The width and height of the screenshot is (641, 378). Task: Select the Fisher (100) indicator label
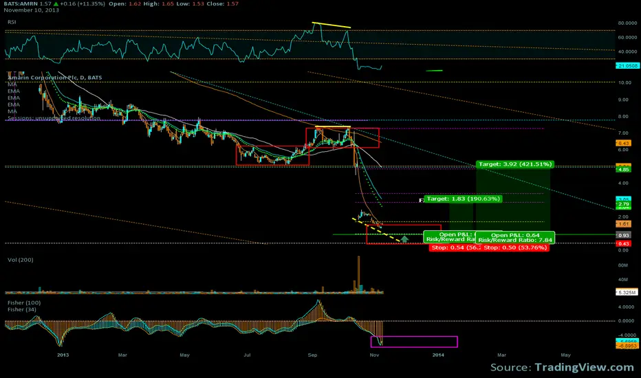tap(24, 303)
